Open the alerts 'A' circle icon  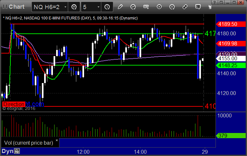(x=172, y=7)
